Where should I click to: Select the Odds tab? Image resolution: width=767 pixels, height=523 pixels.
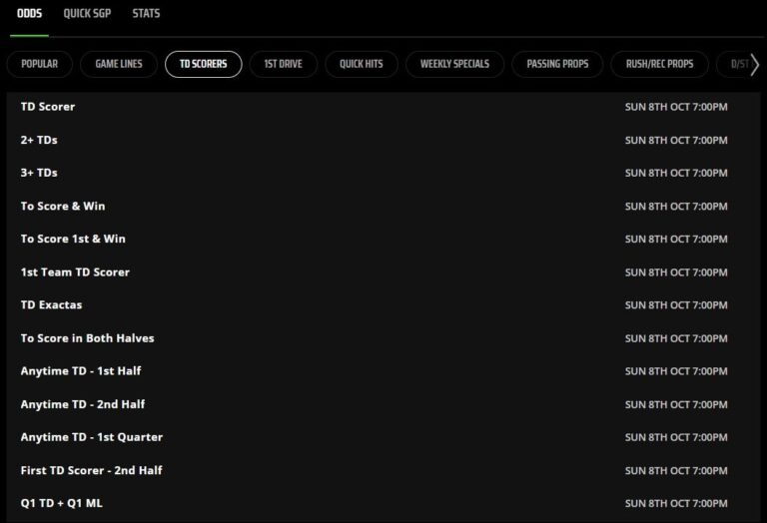(29, 14)
